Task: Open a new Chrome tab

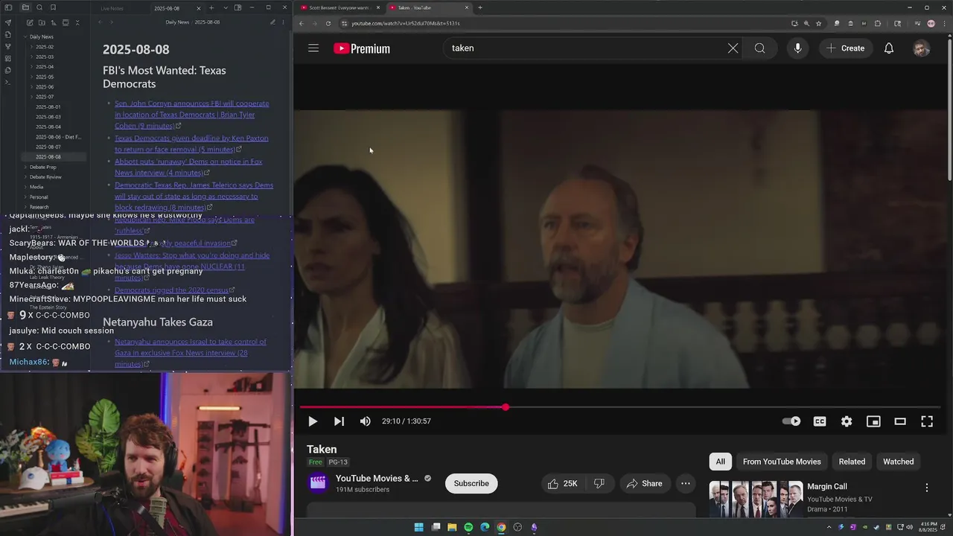Action: click(480, 7)
